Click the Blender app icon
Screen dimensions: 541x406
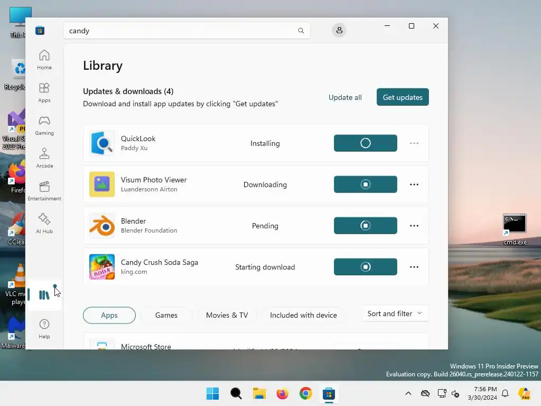102,225
